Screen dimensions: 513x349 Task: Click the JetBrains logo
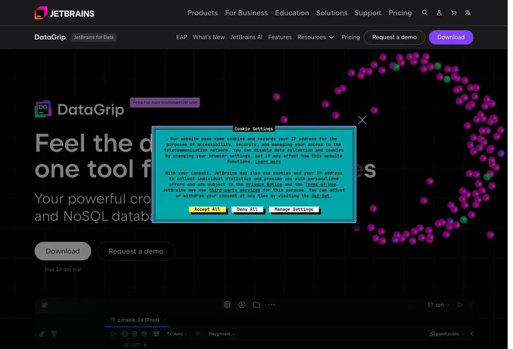tap(65, 13)
